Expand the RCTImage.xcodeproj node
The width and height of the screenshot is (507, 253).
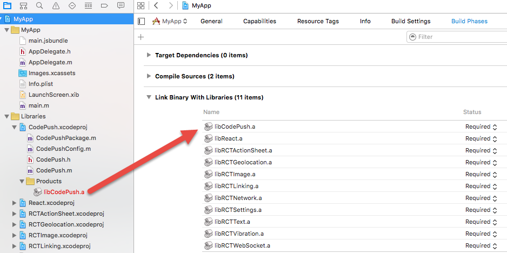click(x=14, y=235)
